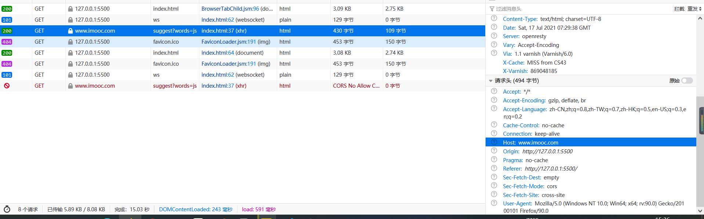This screenshot has width=704, height=219.
Task: Click the Cache-Control help icon
Action: [494, 125]
